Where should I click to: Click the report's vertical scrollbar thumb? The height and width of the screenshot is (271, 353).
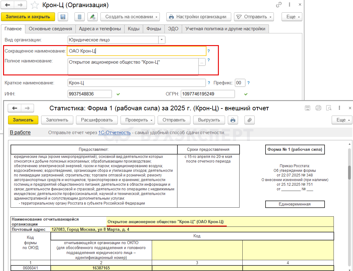click(x=350, y=172)
